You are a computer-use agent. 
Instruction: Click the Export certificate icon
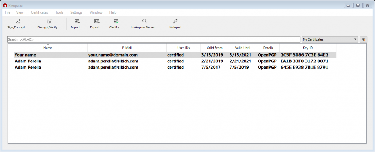tap(97, 22)
